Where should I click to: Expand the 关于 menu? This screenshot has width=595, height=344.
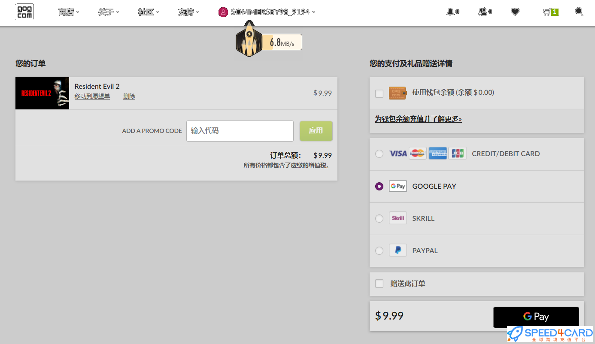point(109,12)
